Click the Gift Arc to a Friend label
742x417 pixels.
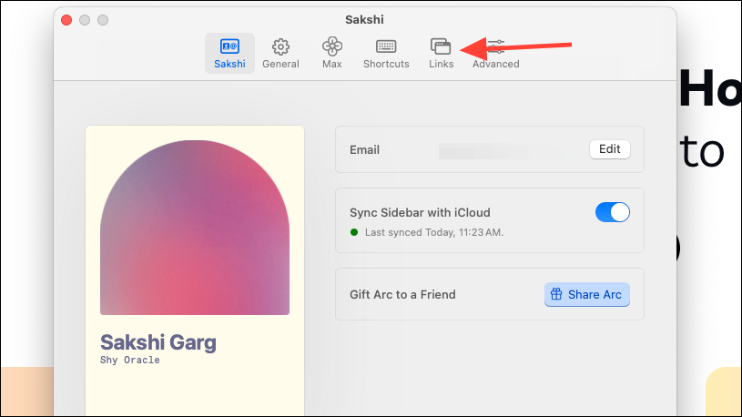pos(402,294)
